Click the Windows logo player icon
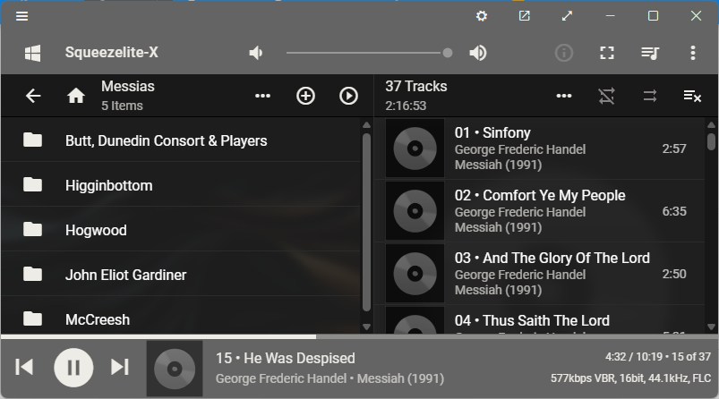 click(32, 53)
